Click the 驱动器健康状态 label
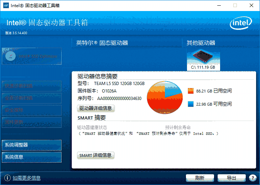The width and height of the screenshot is (260, 185). click(x=92, y=127)
